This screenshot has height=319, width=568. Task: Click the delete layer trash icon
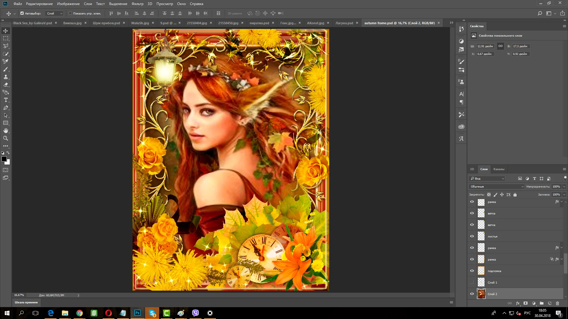point(557,303)
